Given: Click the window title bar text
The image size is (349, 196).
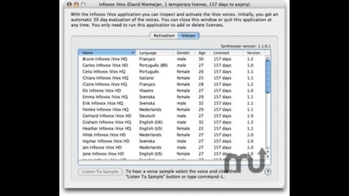Looking at the screenshot, I should 174,4.
